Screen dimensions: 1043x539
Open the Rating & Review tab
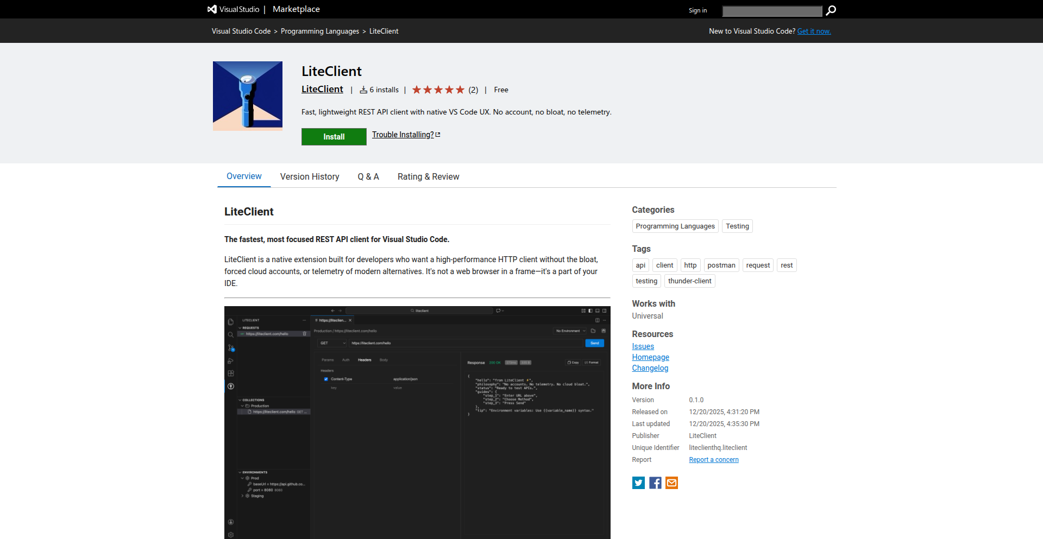point(428,176)
